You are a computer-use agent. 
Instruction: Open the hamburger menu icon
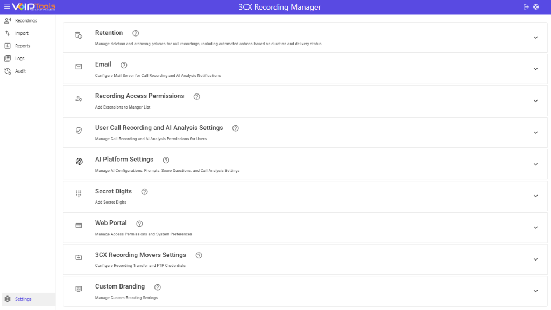(6, 6)
